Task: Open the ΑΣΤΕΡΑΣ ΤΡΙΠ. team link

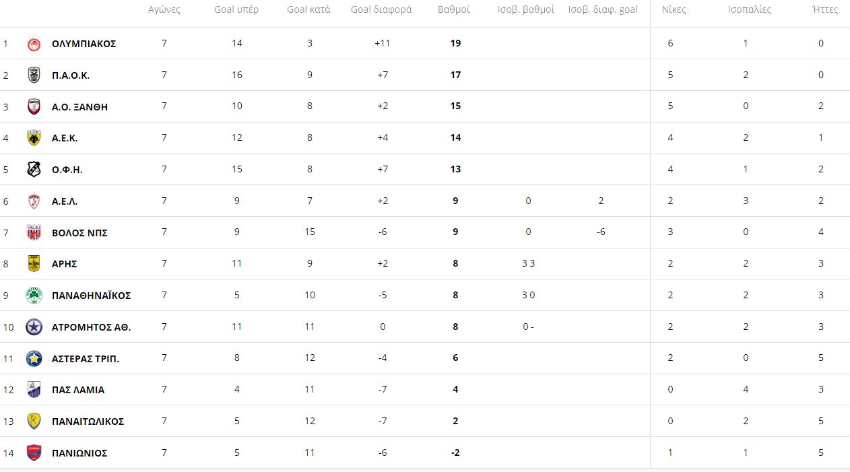Action: (x=86, y=359)
